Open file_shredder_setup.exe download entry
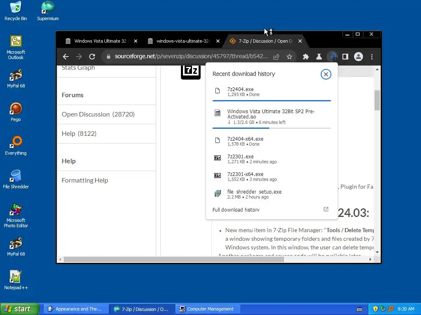421x315 pixels. (271, 194)
